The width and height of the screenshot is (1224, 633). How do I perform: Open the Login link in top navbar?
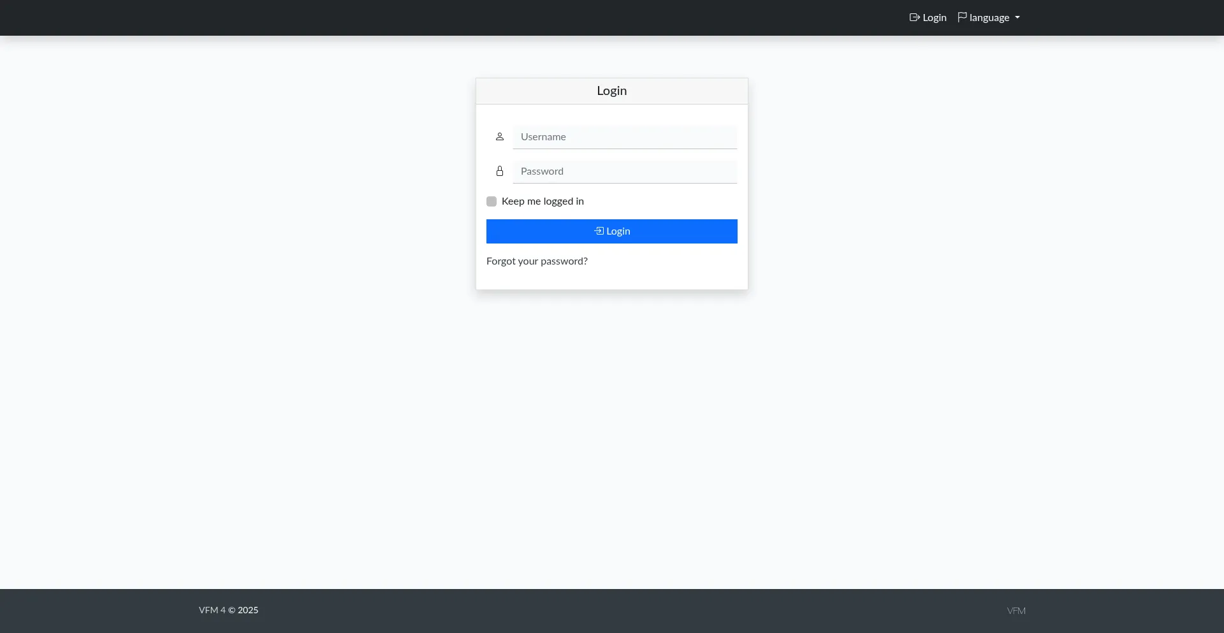click(928, 18)
